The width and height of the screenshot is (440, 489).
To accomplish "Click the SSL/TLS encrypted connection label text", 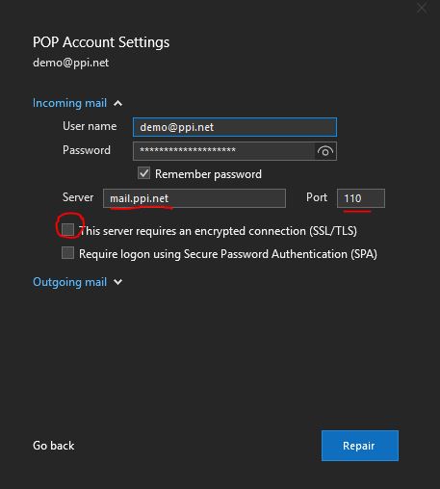I will point(218,231).
